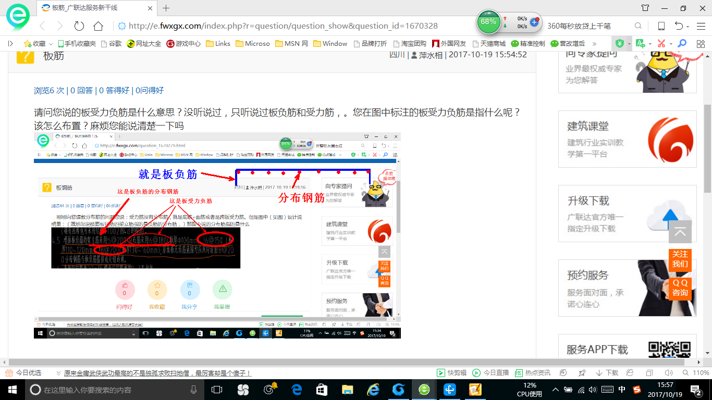Click the blue magnifier extension icon
This screenshot has height=400, width=712.
pos(681,44)
